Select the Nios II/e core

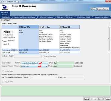pos(20,27)
